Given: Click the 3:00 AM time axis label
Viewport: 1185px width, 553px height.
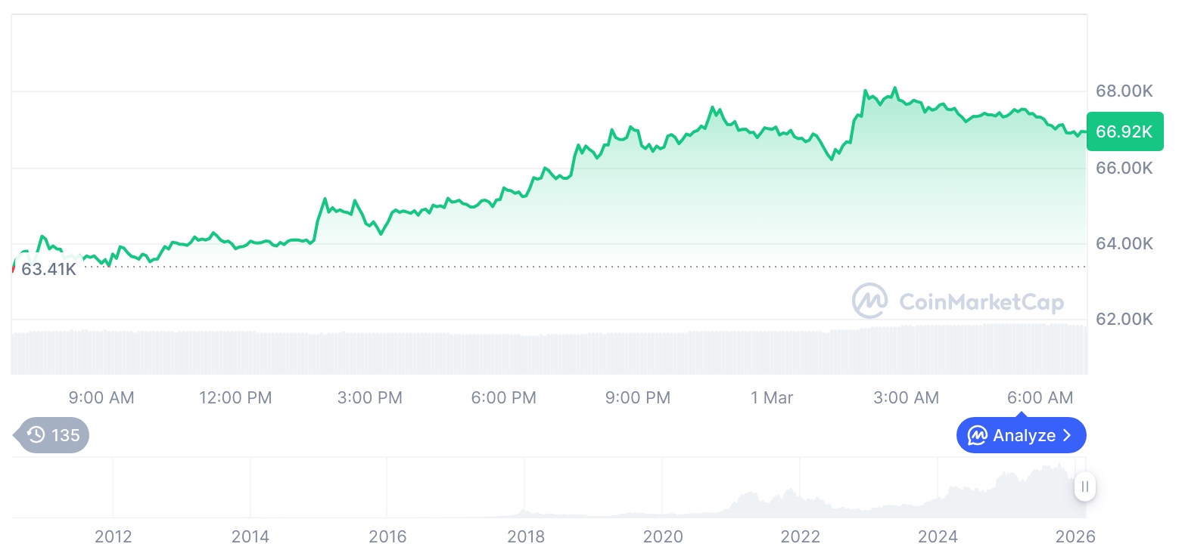Looking at the screenshot, I should (x=906, y=397).
